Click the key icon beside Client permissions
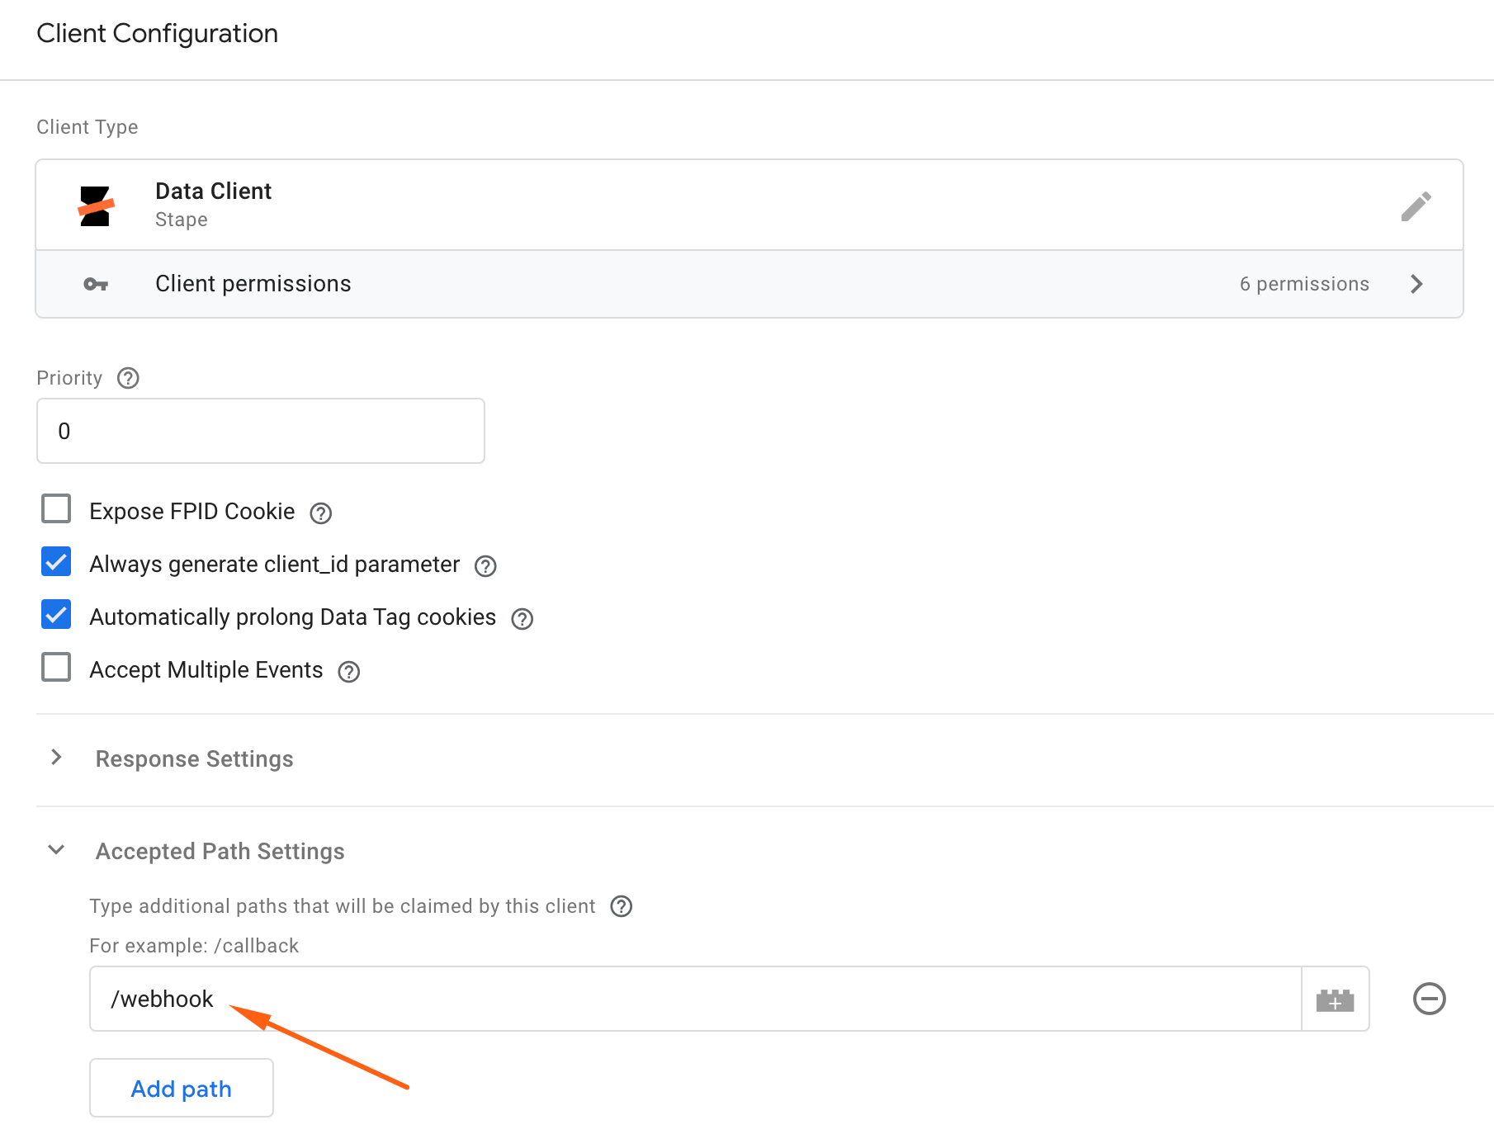 [x=96, y=284]
